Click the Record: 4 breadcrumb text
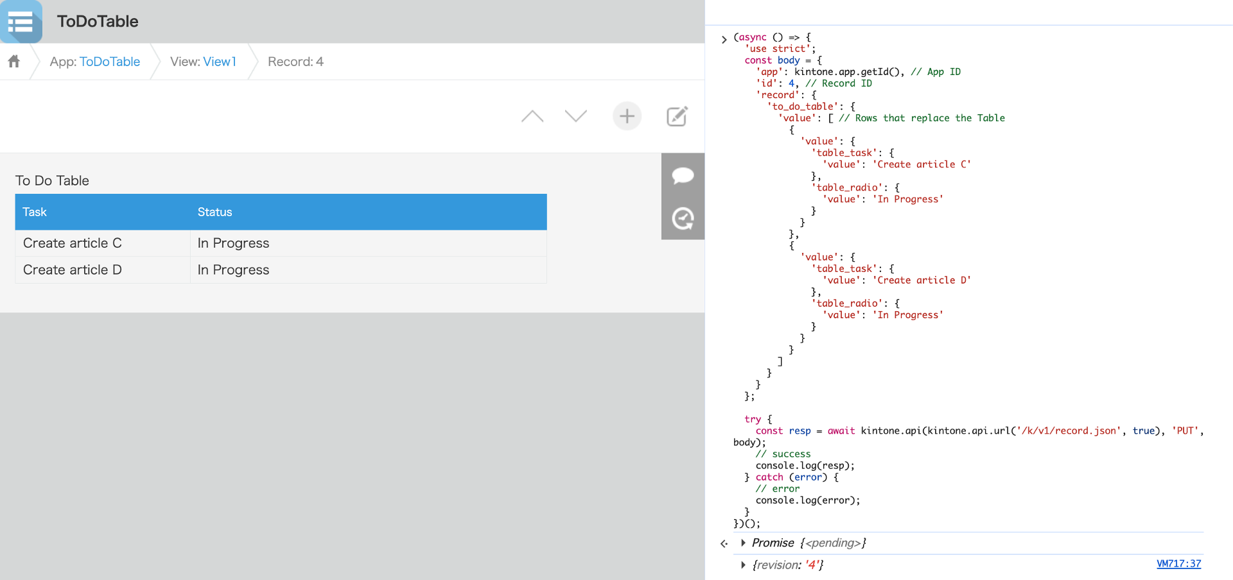Viewport: 1233px width, 580px height. coord(295,62)
